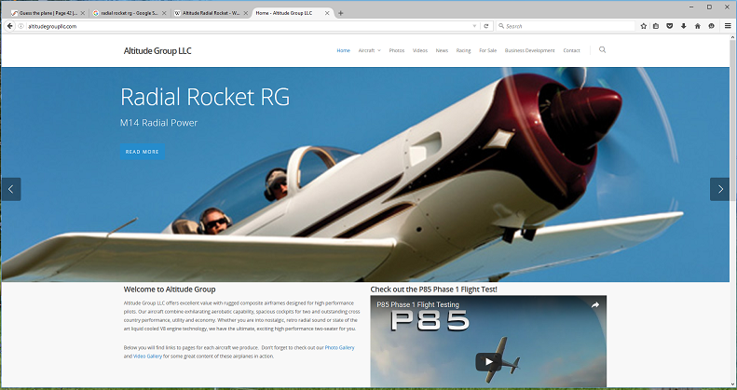Open the For Sale navigation link
The image size is (737, 390).
488,50
